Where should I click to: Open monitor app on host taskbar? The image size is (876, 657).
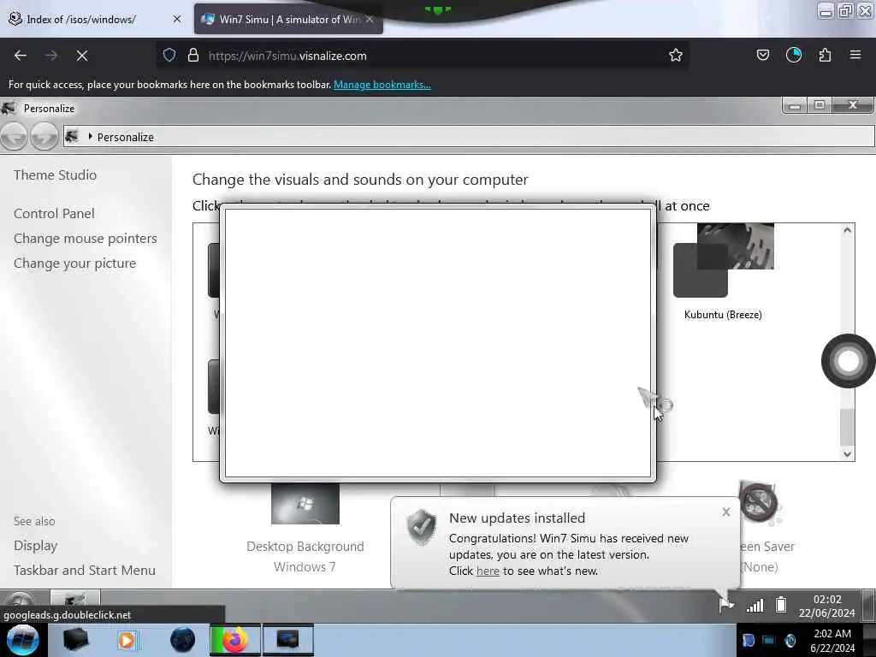(x=288, y=640)
